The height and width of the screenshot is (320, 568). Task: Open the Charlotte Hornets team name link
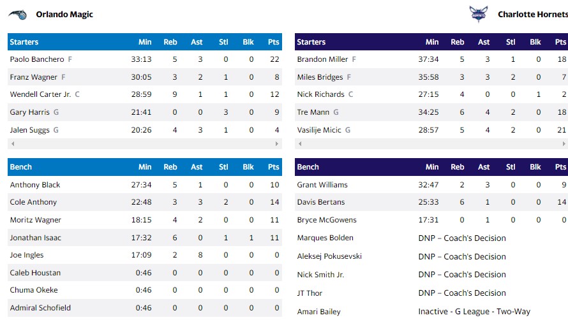pos(532,14)
